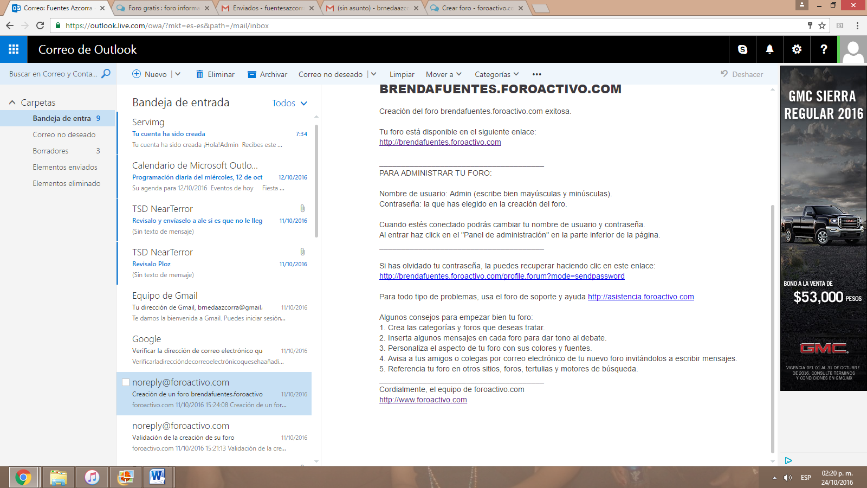Open the settings gear menu
The height and width of the screenshot is (488, 867).
coord(797,49)
